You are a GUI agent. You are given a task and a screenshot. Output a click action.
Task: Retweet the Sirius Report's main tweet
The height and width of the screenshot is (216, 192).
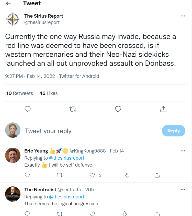click(73, 109)
